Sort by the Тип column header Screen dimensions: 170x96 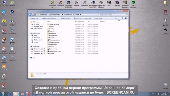click(x=88, y=21)
